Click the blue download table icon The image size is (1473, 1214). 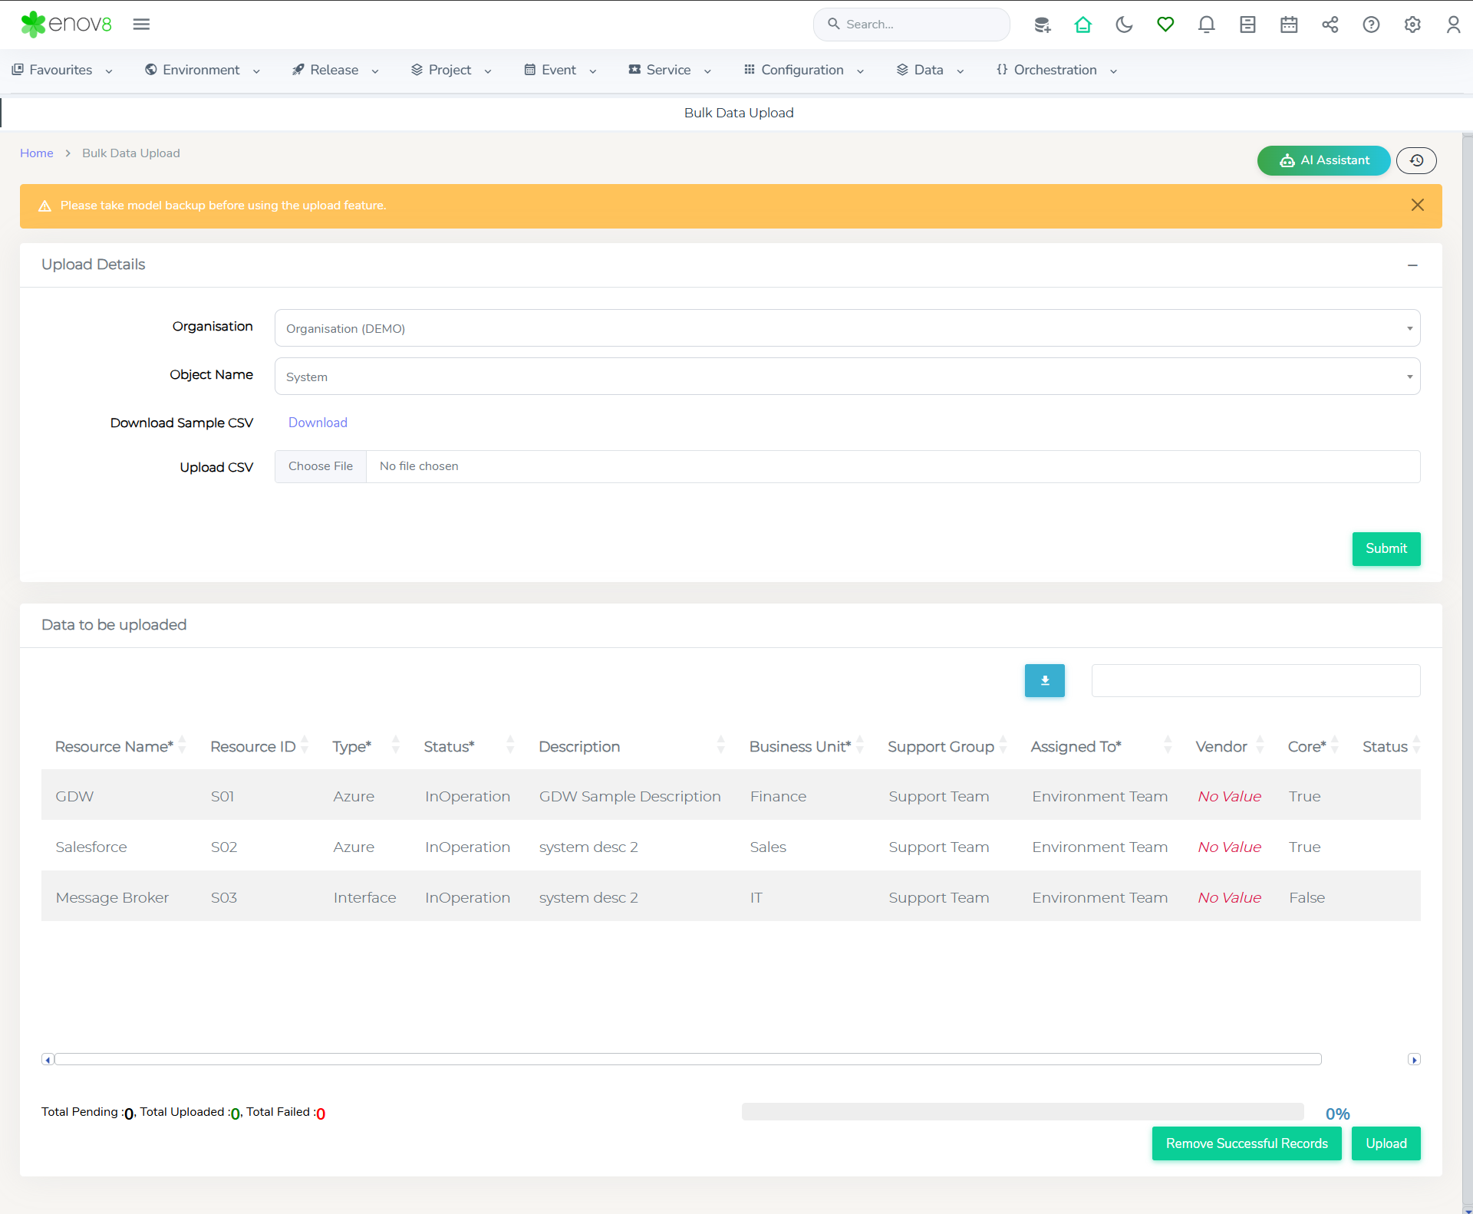tap(1044, 680)
